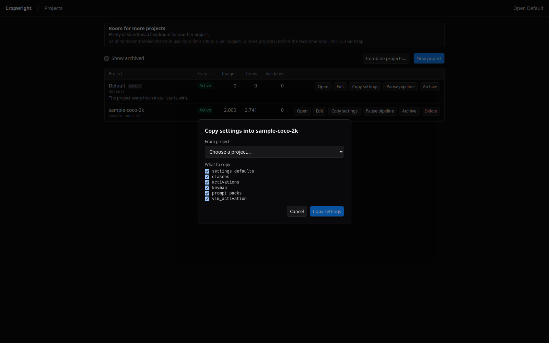Click the Default project name

click(117, 86)
